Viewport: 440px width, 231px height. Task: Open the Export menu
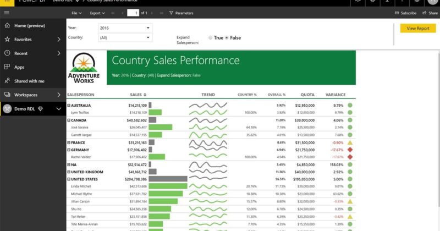[97, 13]
